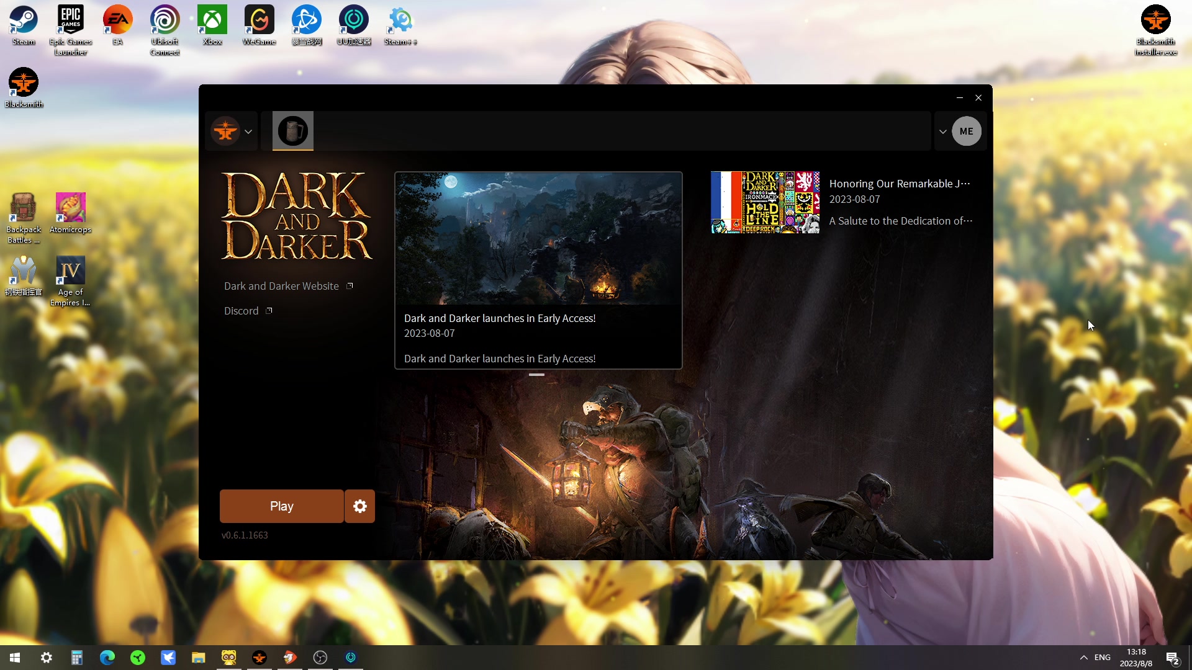Screen dimensions: 1192x670
Task: Open the Honoring Our Remarkable news thumbnail
Action: (x=765, y=202)
